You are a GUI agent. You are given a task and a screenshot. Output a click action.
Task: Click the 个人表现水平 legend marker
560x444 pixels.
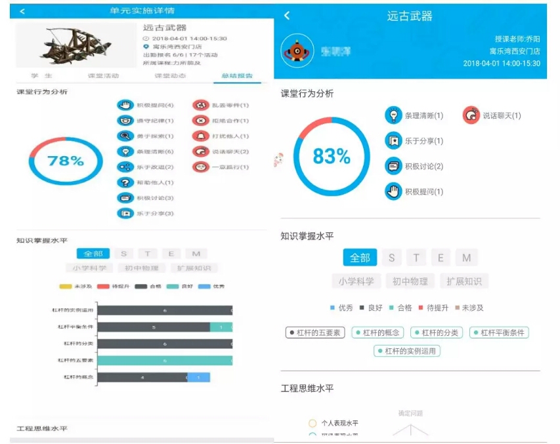tap(312, 423)
